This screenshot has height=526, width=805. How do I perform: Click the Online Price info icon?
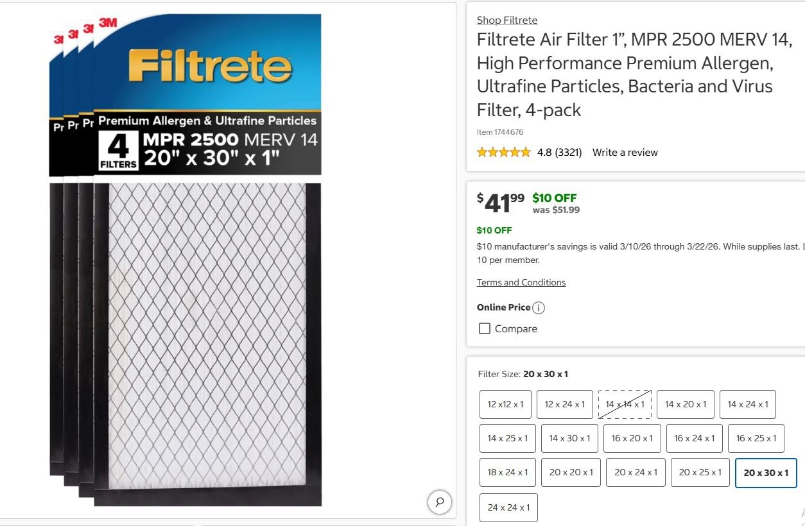coord(539,308)
